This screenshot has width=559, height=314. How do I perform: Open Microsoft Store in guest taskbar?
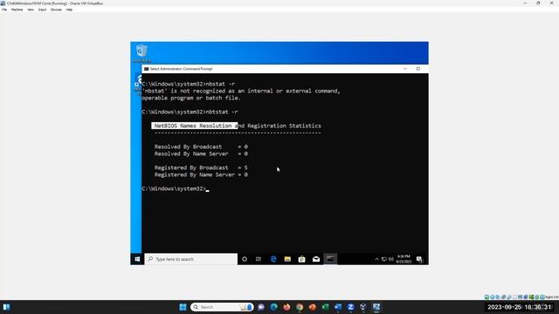[301, 259]
